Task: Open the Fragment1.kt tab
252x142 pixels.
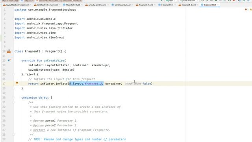Action: (167, 5)
